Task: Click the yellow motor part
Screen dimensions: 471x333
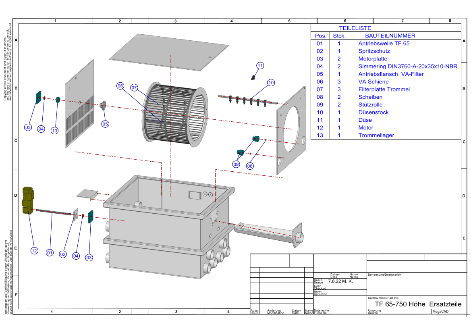Action: tap(27, 200)
